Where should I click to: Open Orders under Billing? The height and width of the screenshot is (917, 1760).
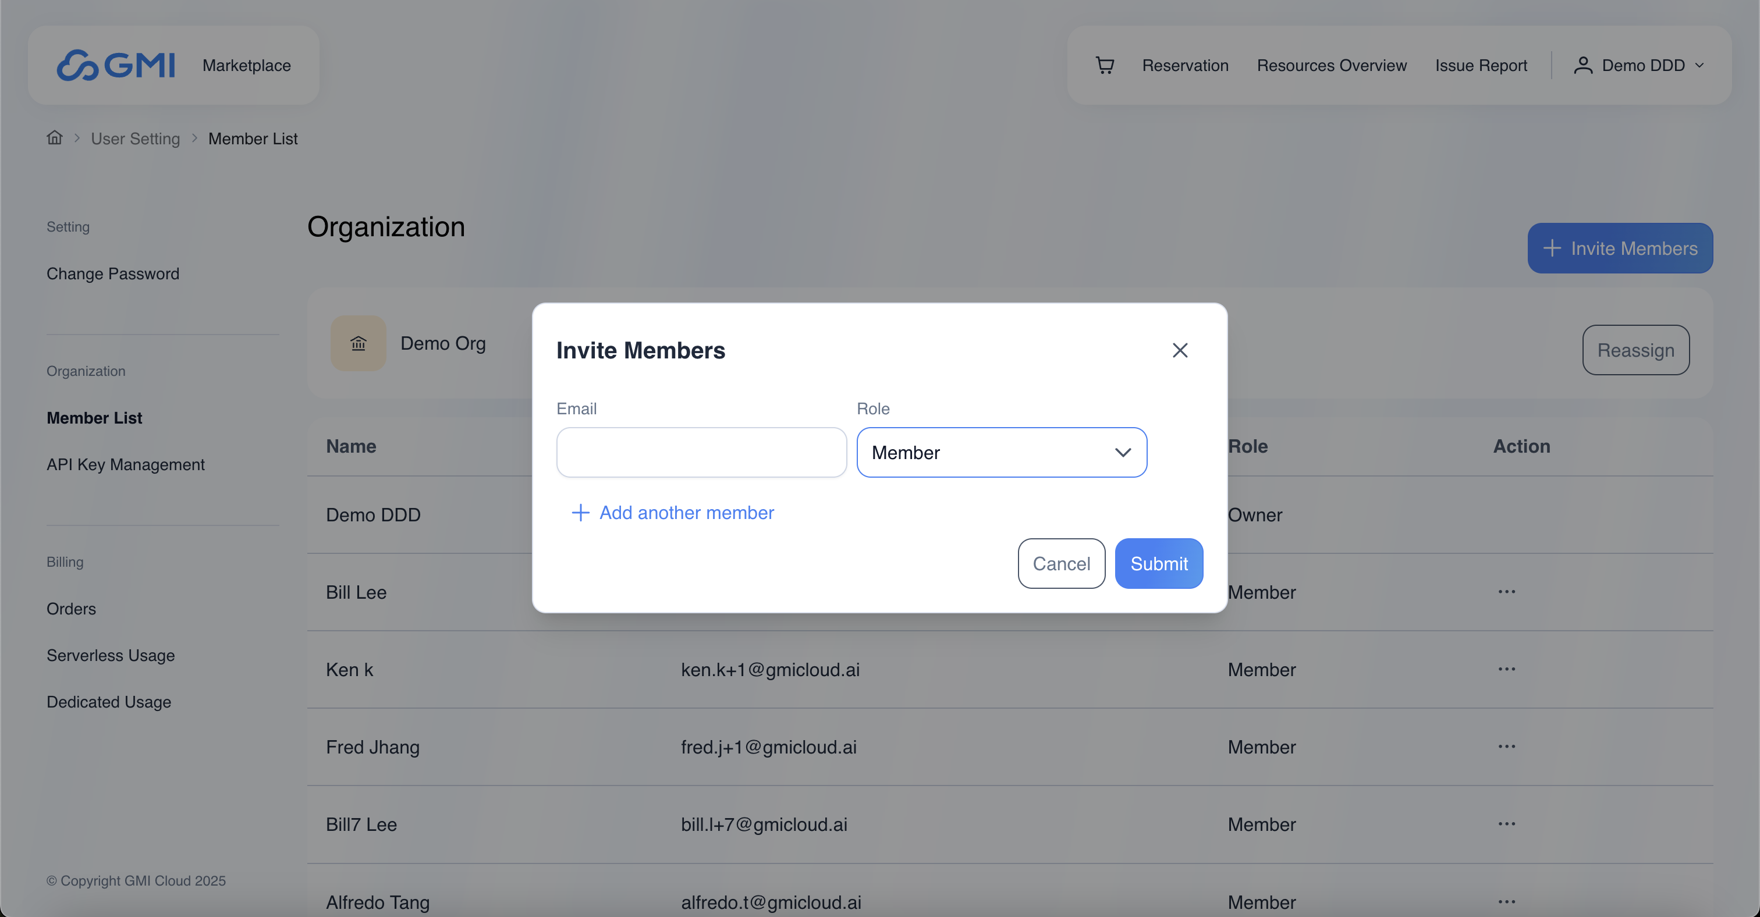(x=71, y=609)
